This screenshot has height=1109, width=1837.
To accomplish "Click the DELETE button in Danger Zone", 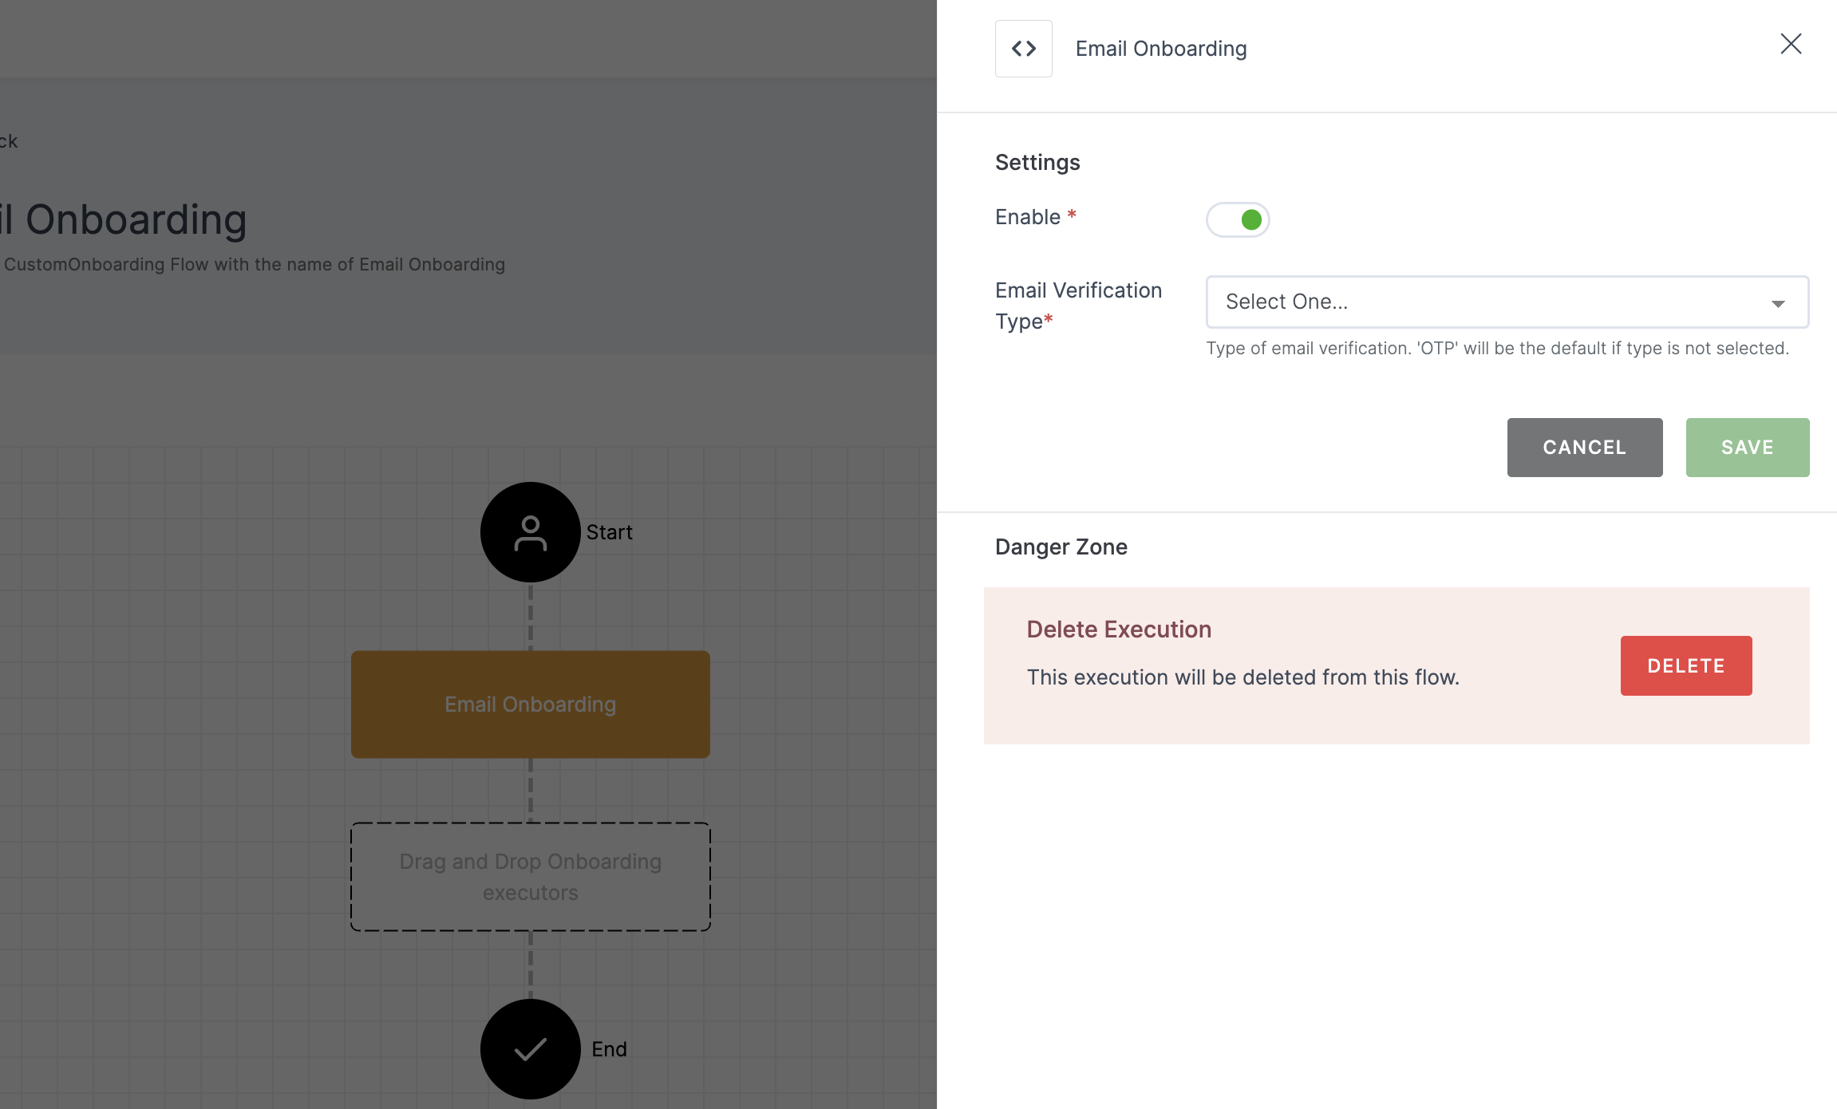I will 1686,664.
